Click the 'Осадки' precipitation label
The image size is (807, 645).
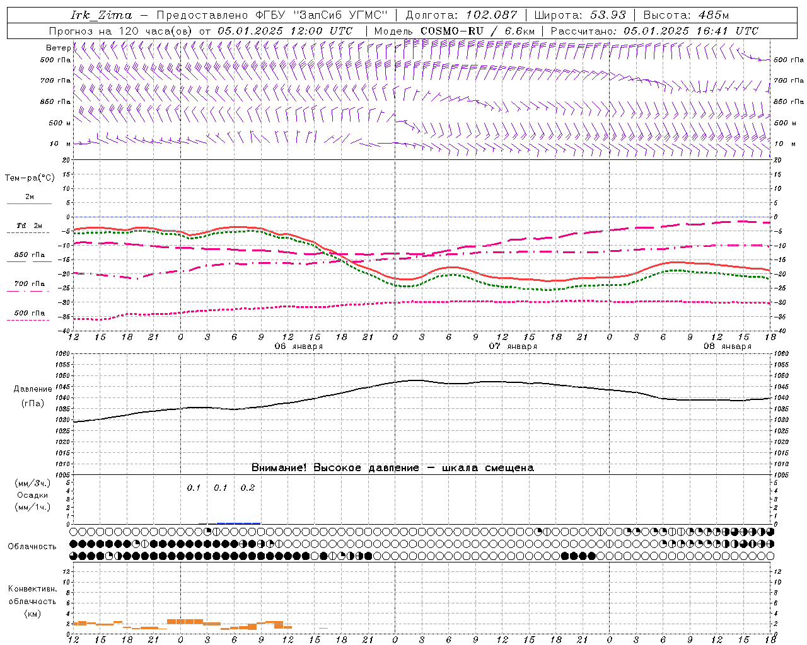[x=33, y=495]
